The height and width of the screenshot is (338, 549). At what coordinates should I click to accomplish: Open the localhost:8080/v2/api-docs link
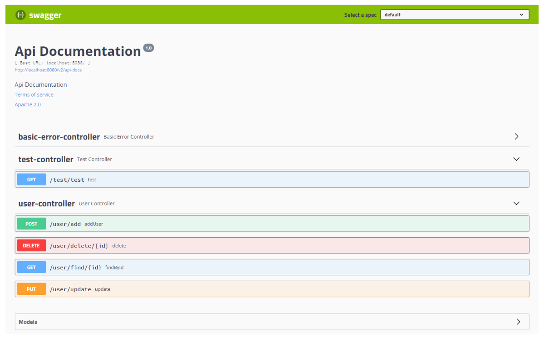(48, 70)
